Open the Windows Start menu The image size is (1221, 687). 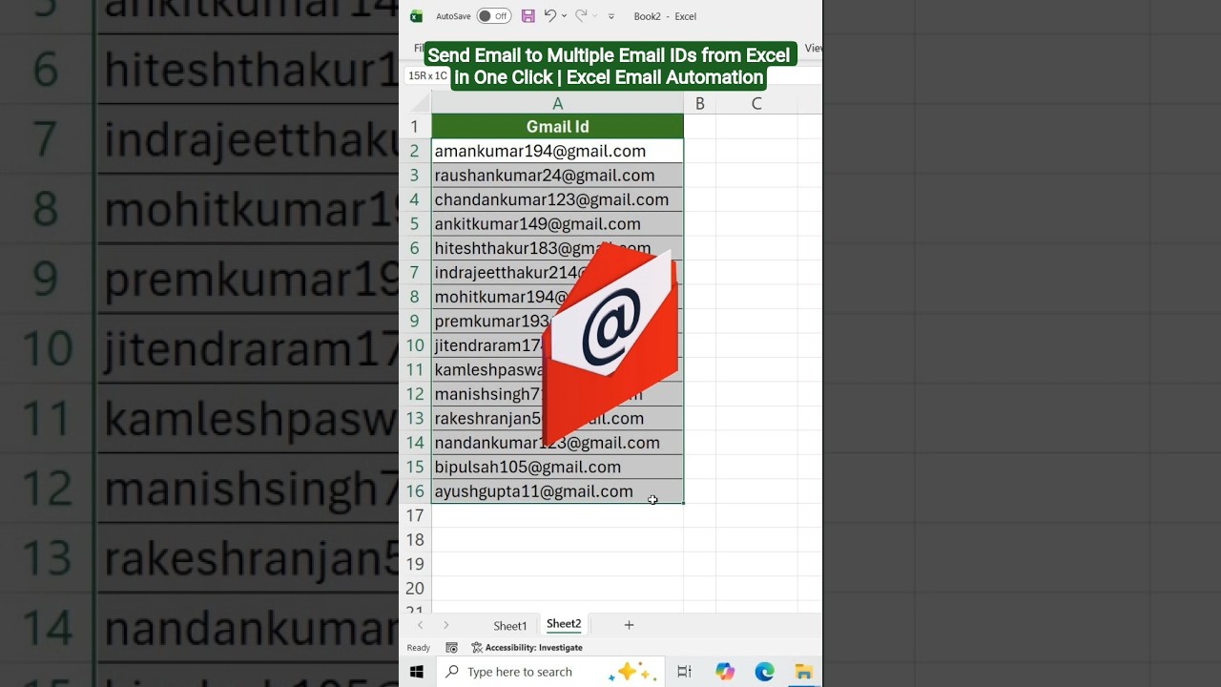(417, 672)
